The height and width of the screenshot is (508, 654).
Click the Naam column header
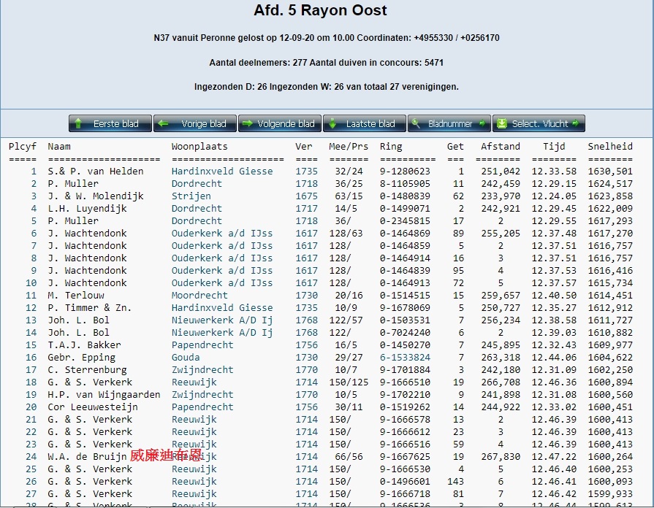[58, 147]
